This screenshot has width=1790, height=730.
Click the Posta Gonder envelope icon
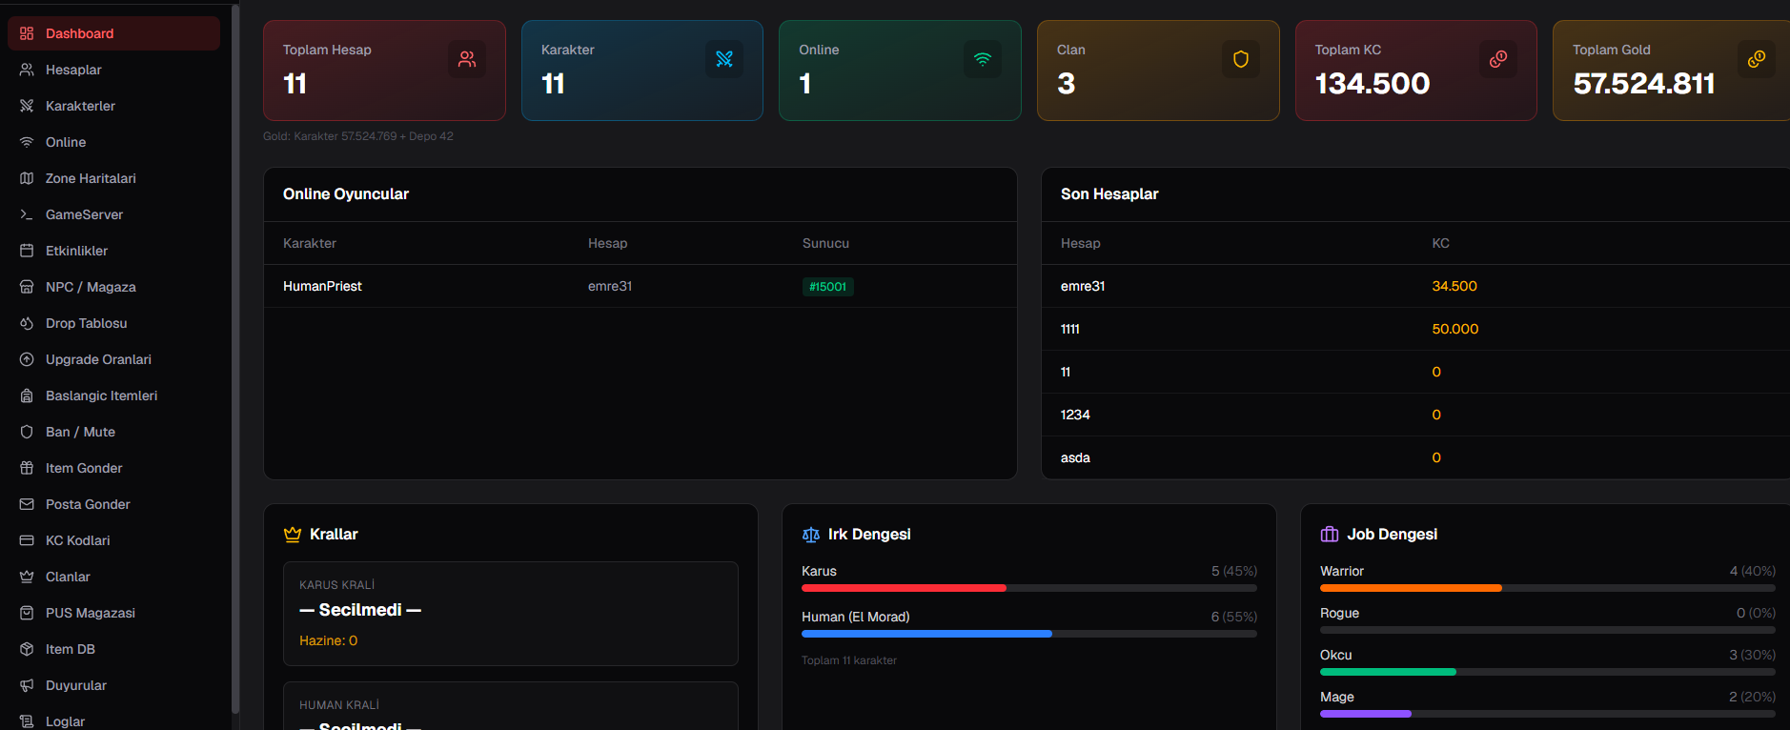point(27,504)
